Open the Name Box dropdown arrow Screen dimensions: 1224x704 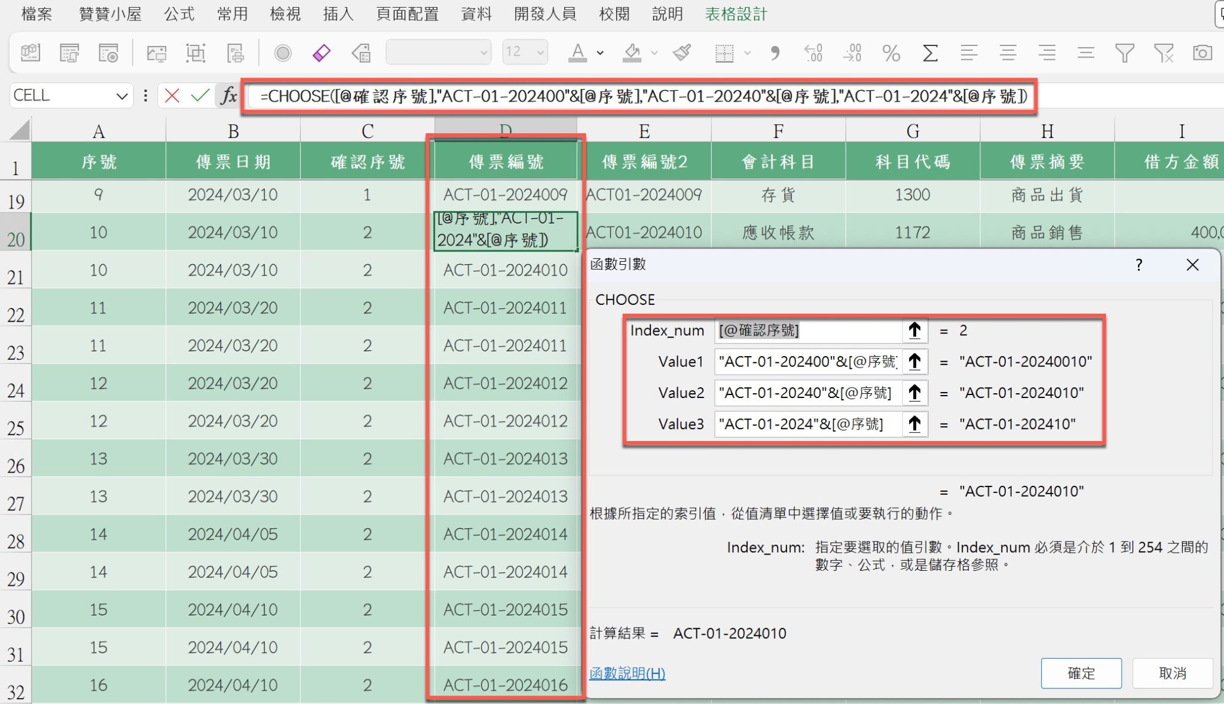(x=122, y=96)
